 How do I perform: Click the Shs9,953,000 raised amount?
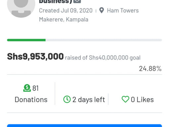click(x=35, y=57)
